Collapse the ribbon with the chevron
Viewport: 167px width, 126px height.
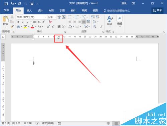pos(164,32)
